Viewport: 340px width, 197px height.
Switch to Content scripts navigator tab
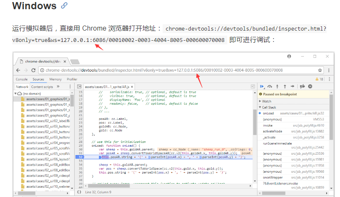[42, 87]
